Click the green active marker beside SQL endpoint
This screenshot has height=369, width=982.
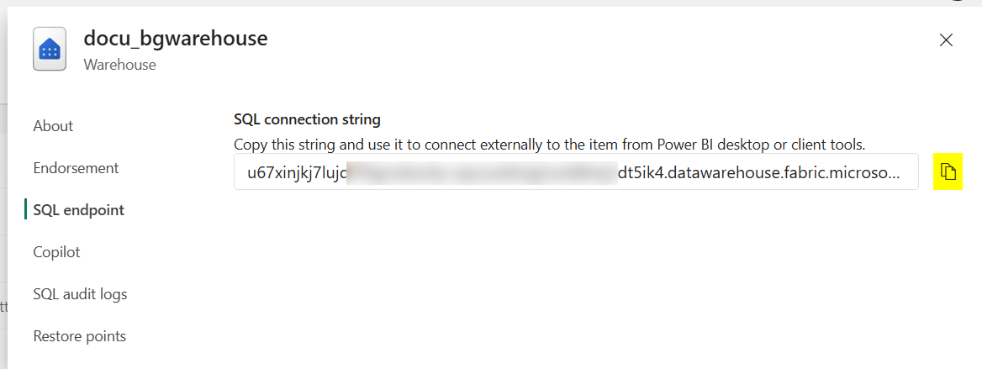coord(26,210)
